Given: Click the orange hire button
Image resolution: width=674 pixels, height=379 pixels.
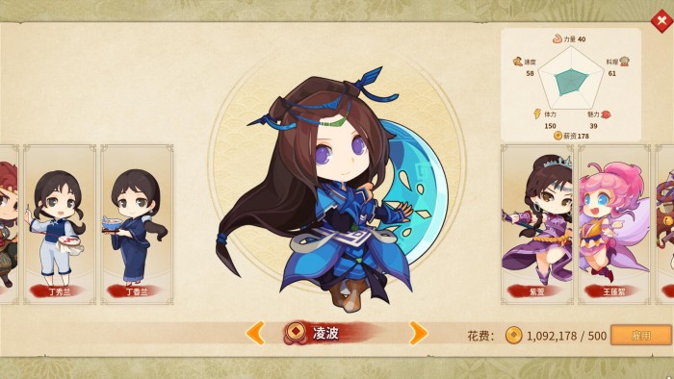Looking at the screenshot, I should 640,335.
